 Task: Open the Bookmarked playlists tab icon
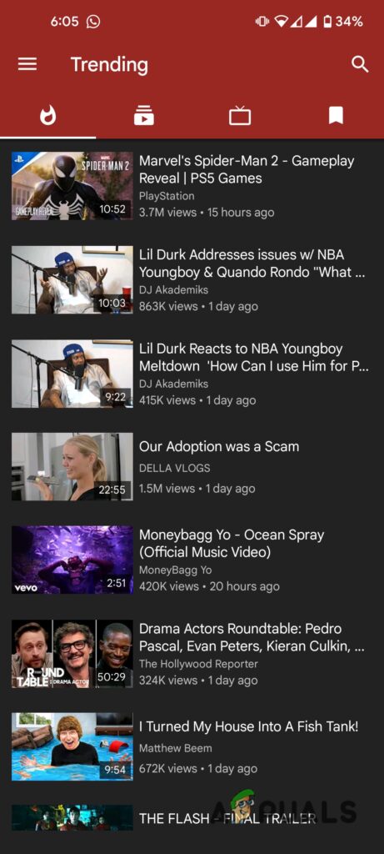pyautogui.click(x=336, y=115)
